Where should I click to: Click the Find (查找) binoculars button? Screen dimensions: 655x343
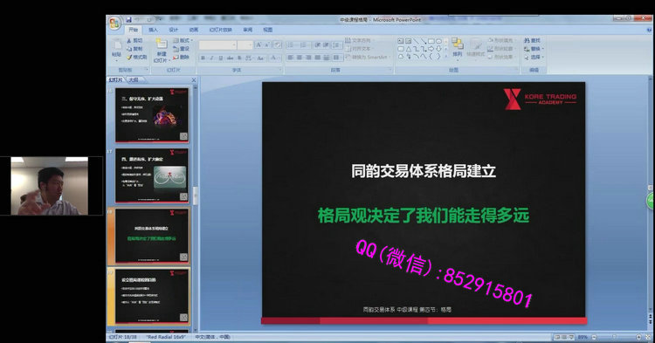point(532,40)
